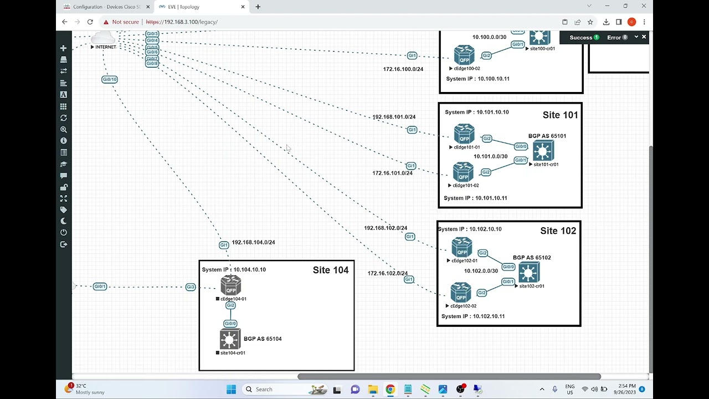Open Startup-configs lines sidebar icon

(63, 83)
